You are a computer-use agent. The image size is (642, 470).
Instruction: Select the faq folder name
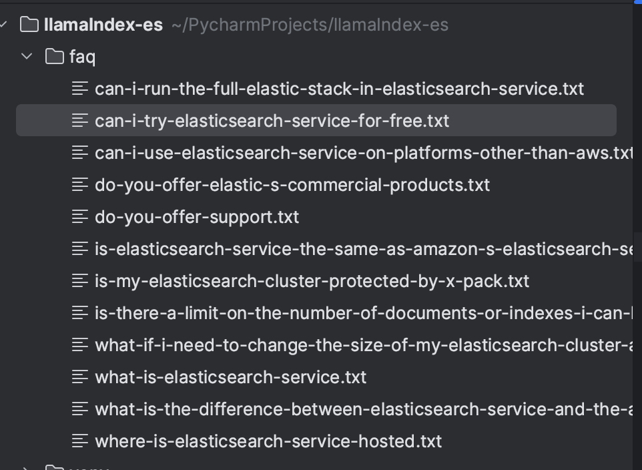[x=82, y=57]
